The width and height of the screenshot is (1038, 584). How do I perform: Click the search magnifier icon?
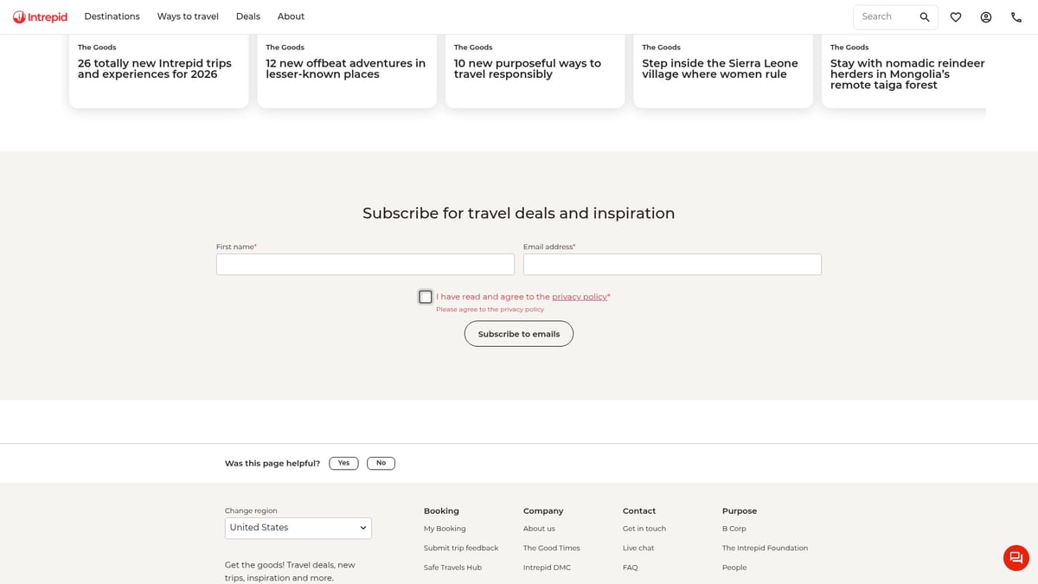point(925,17)
